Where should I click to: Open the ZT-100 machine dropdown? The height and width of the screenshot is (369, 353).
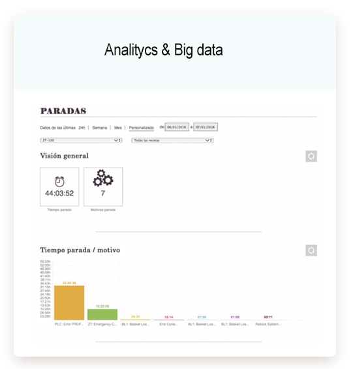click(81, 140)
